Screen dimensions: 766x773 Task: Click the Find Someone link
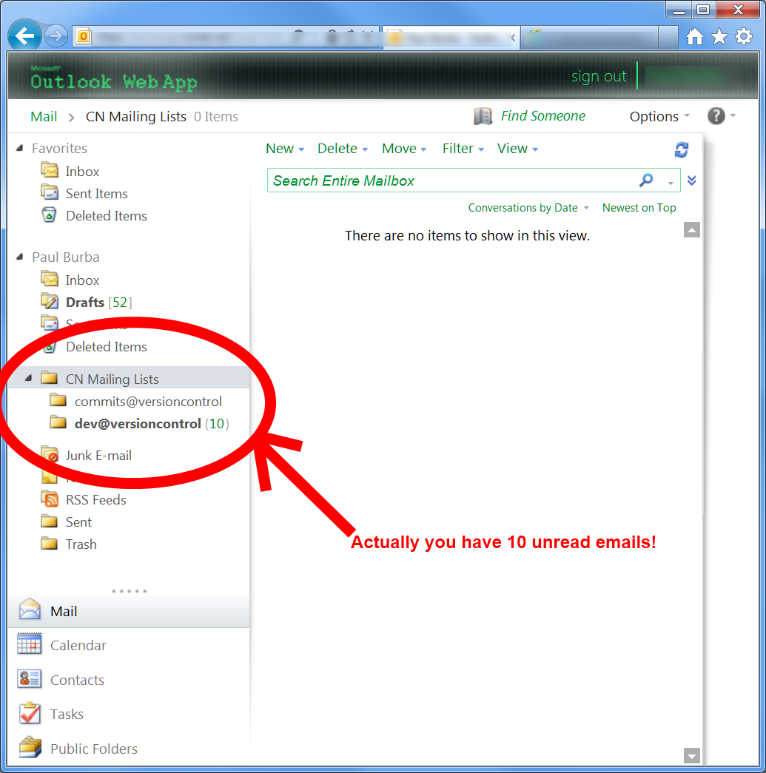(x=543, y=116)
